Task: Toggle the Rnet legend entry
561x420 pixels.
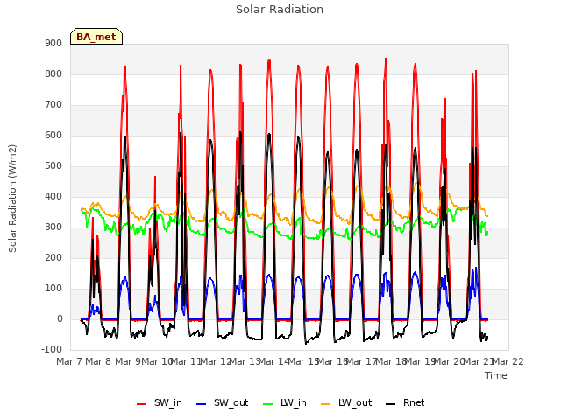Action: coord(405,402)
